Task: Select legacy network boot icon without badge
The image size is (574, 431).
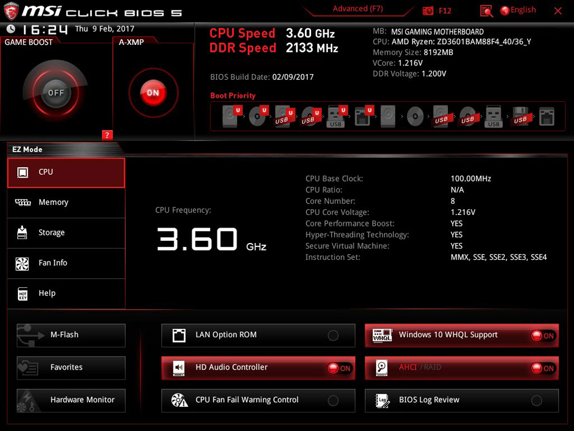Action: (x=546, y=117)
